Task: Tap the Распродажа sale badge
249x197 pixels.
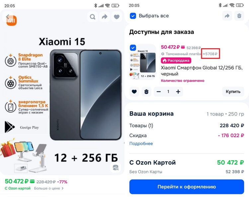Action: [x=176, y=60]
